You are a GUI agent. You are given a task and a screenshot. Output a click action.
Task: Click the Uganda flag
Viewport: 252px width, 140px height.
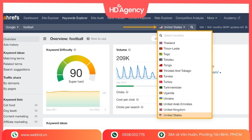tap(161, 93)
